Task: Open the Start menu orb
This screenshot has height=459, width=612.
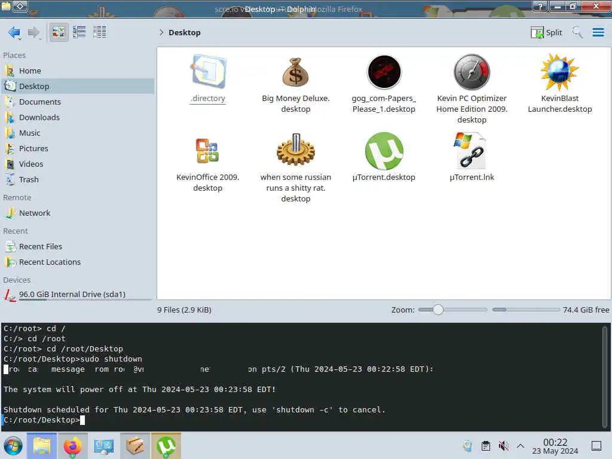Action: pyautogui.click(x=13, y=446)
